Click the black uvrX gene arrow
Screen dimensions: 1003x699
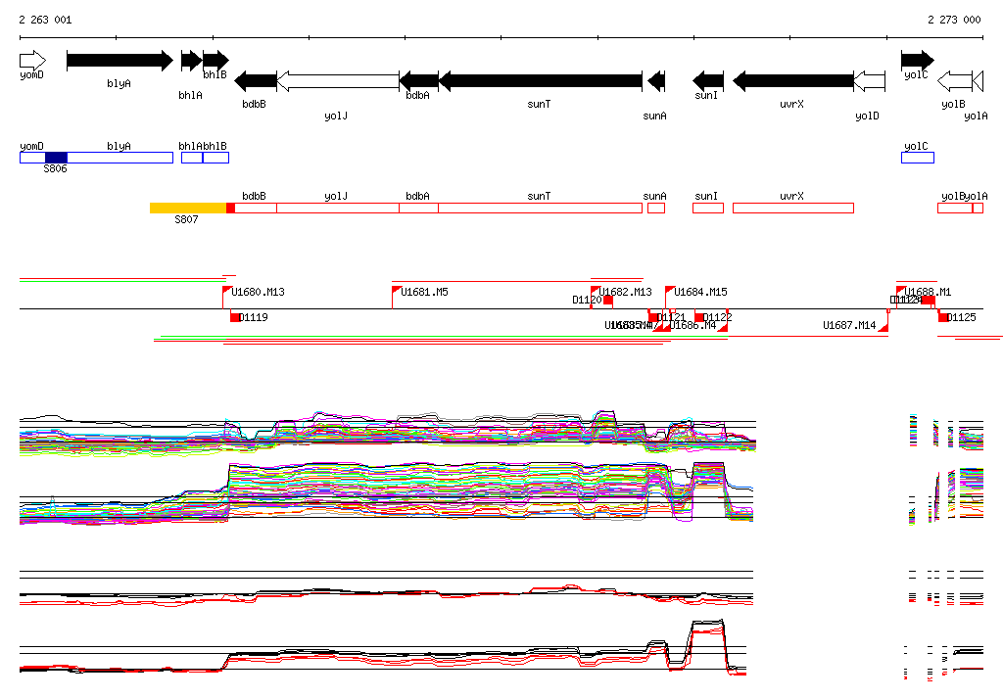pyautogui.click(x=792, y=80)
